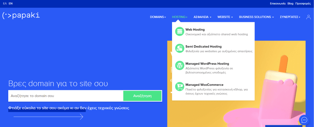Click the domain search input field
Image resolution: width=314 pixels, height=127 pixels.
[x=66, y=96]
